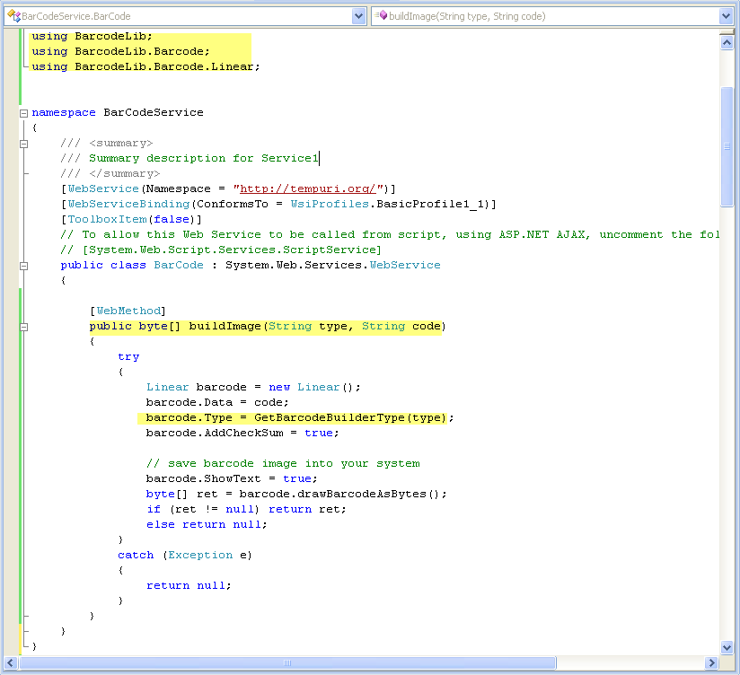Viewport: 740px width, 675px height.
Task: Click the 'try' keyword
Action: click(128, 356)
